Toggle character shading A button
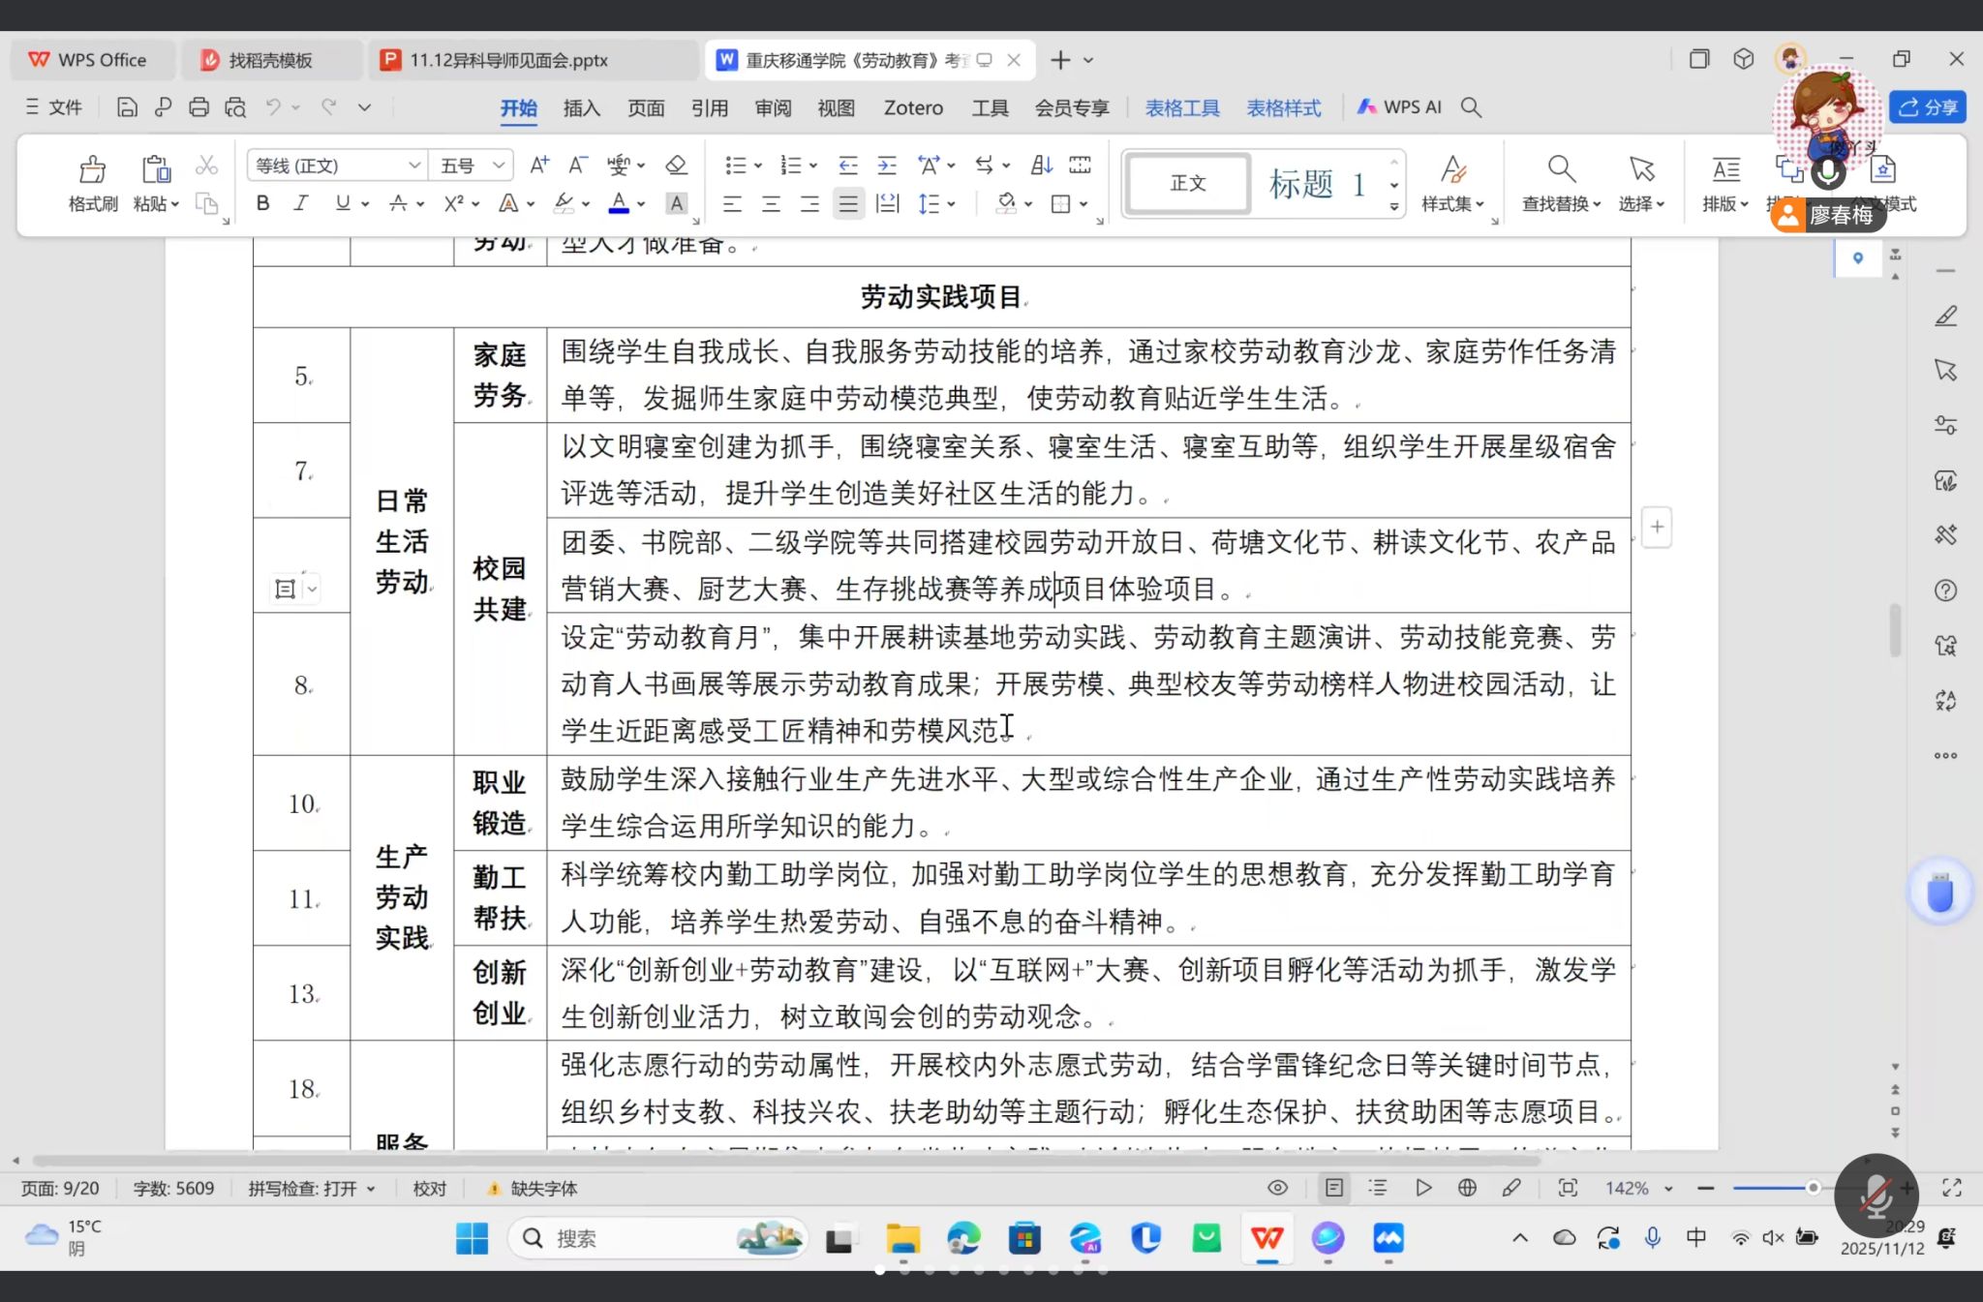This screenshot has width=1983, height=1302. tap(677, 203)
